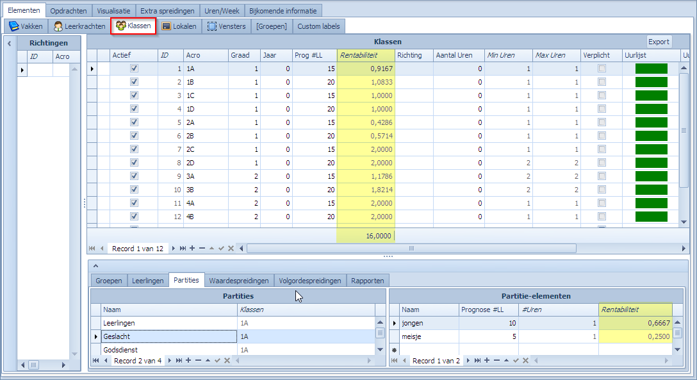Switch to the Leerlingen detail tab
The image size is (697, 380).
pos(148,281)
